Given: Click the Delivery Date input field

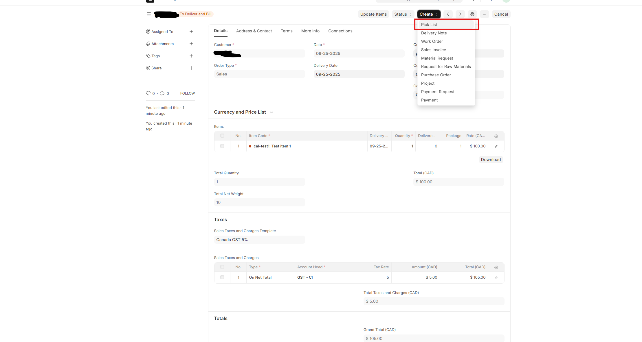Looking at the screenshot, I should 359,74.
